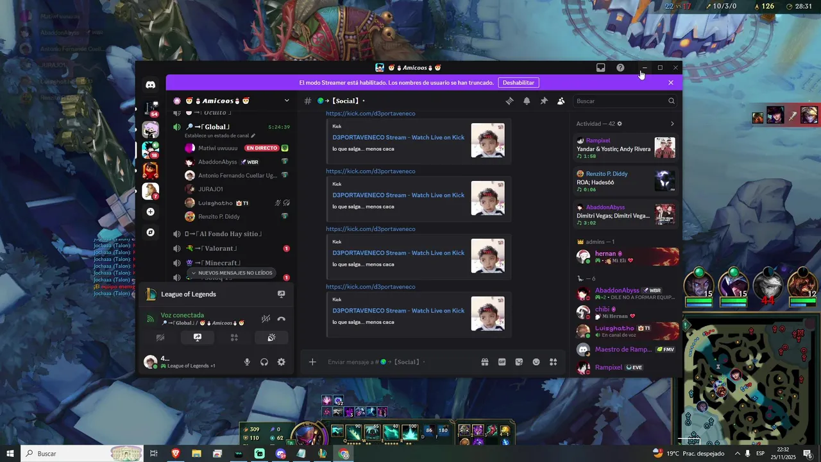This screenshot has width=821, height=462.
Task: Open Renzito P. Diddy ROA activity card
Action: (626, 181)
